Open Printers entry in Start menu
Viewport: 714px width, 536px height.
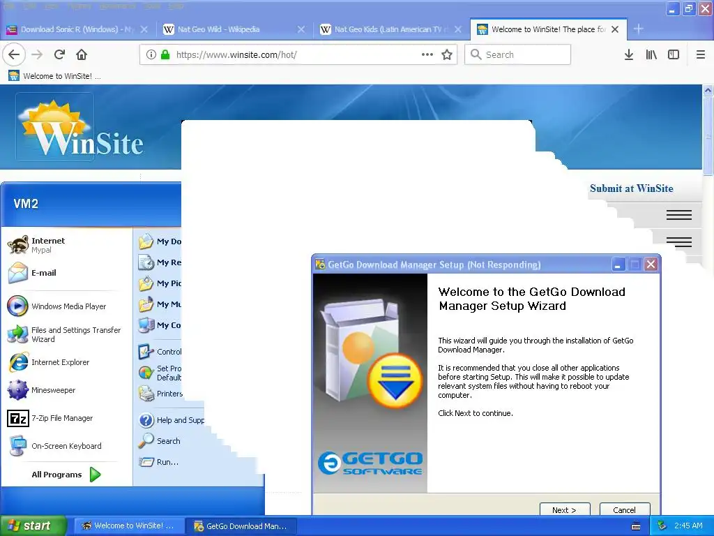(160, 394)
